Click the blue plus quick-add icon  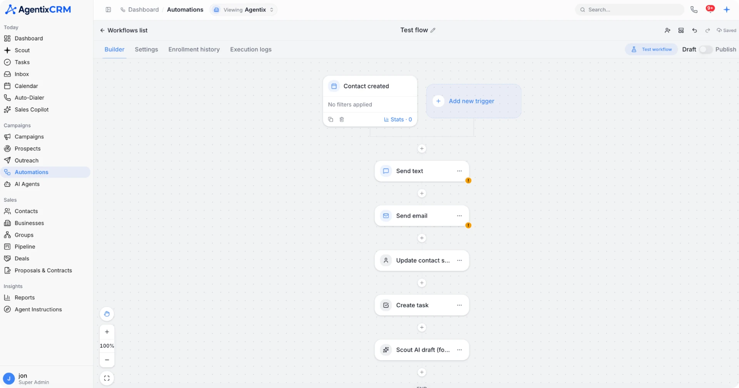pos(726,10)
